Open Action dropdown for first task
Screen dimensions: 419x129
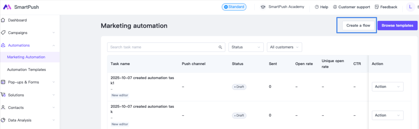387,87
